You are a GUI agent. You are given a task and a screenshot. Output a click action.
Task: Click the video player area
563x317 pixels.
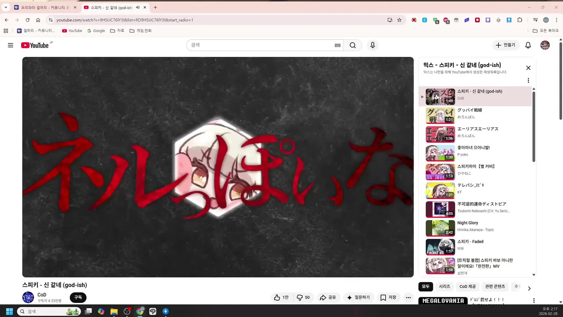[218, 167]
